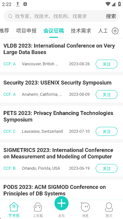Open SIGMETRICS 2023 conference title
The height and width of the screenshot is (219, 123).
pyautogui.click(x=58, y=153)
